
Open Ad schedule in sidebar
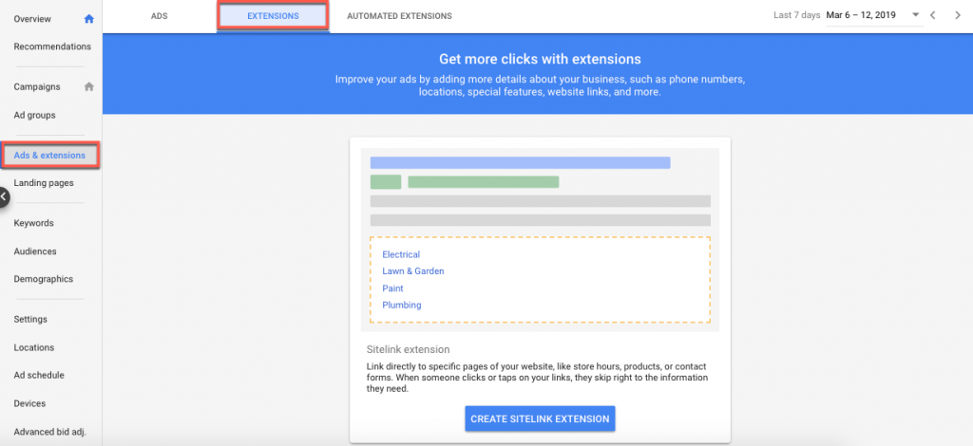(39, 375)
